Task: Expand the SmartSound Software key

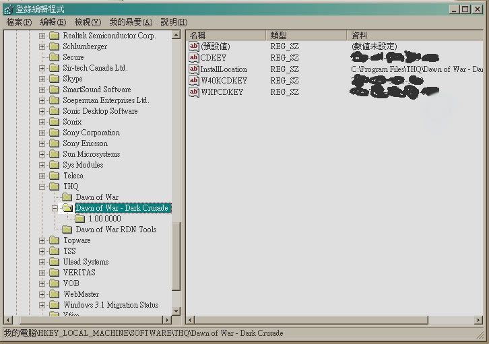Action: coord(42,90)
